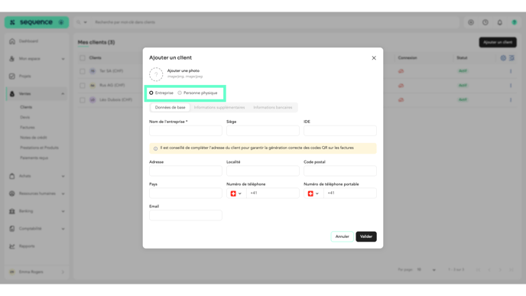This screenshot has height=296, width=526.
Task: Click the téléphone portable number field
Action: click(350, 193)
